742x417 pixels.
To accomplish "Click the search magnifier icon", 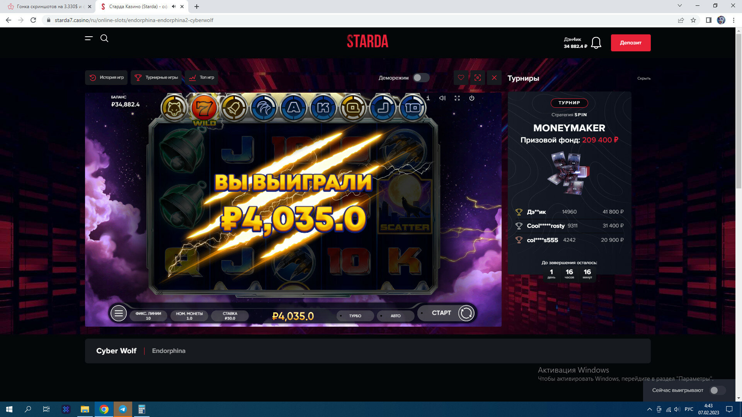I will tap(104, 38).
